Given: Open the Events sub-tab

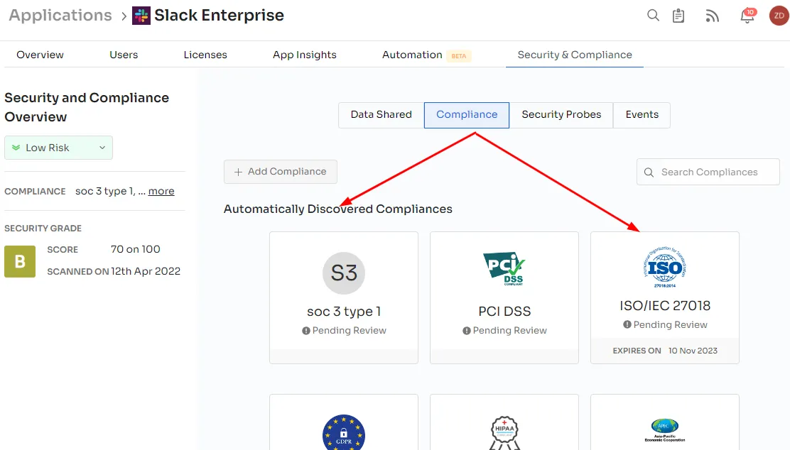Looking at the screenshot, I should 642,115.
